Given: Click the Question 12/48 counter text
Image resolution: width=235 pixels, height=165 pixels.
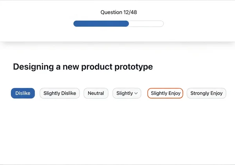Looking at the screenshot, I should (x=118, y=12).
